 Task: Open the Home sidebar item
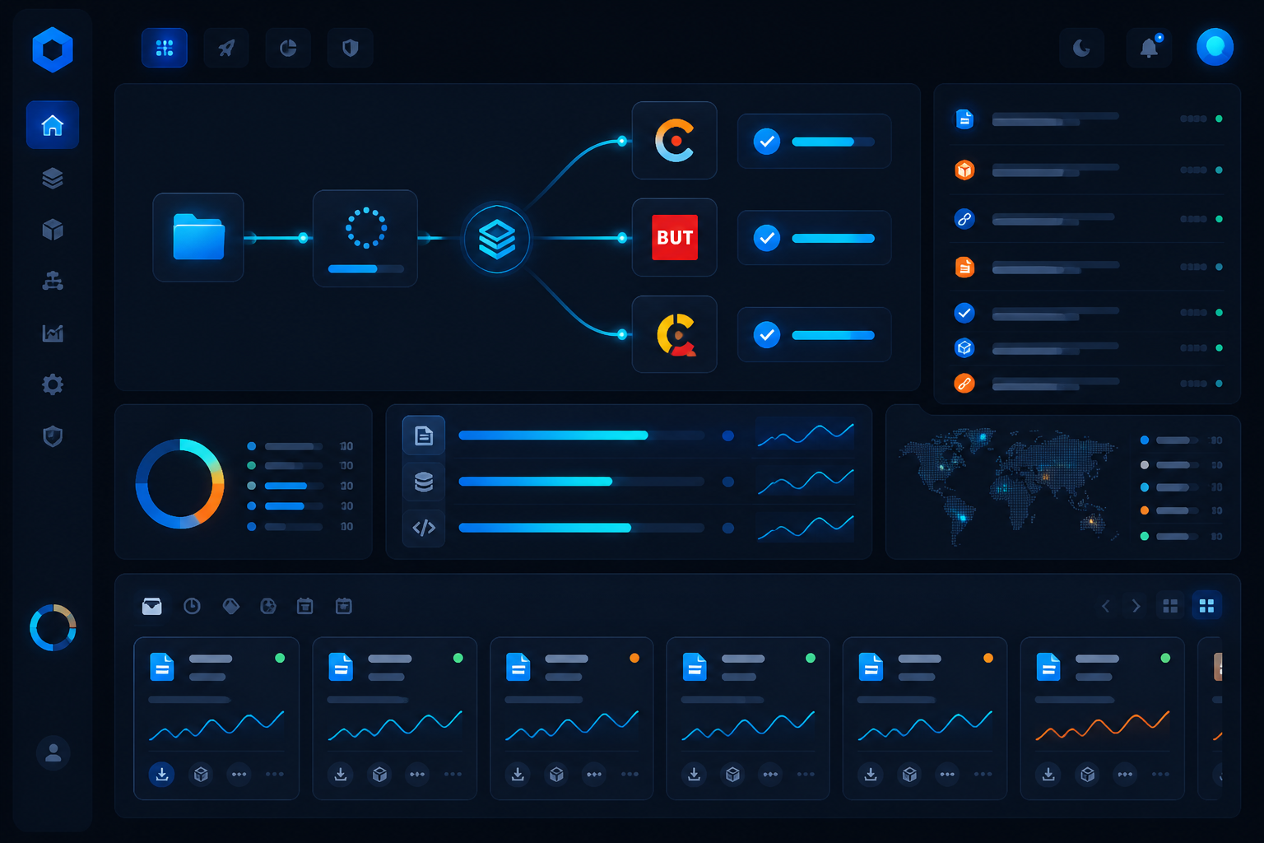point(53,125)
